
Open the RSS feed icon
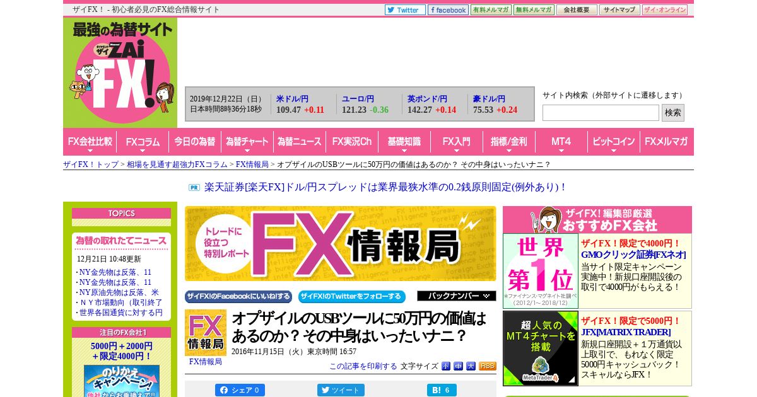tap(488, 366)
